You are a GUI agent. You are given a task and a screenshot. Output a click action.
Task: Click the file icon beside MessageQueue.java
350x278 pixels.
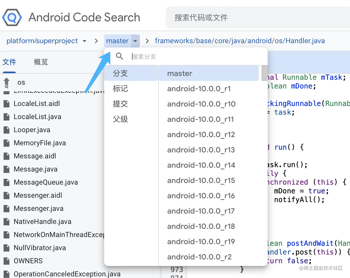[x=7, y=182]
